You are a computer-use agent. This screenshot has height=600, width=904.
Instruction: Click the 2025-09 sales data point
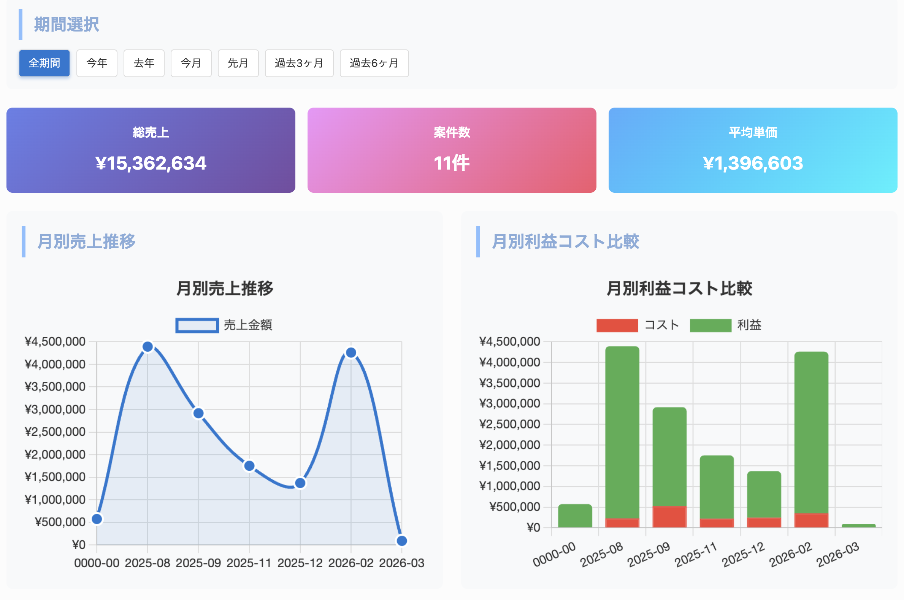(198, 413)
